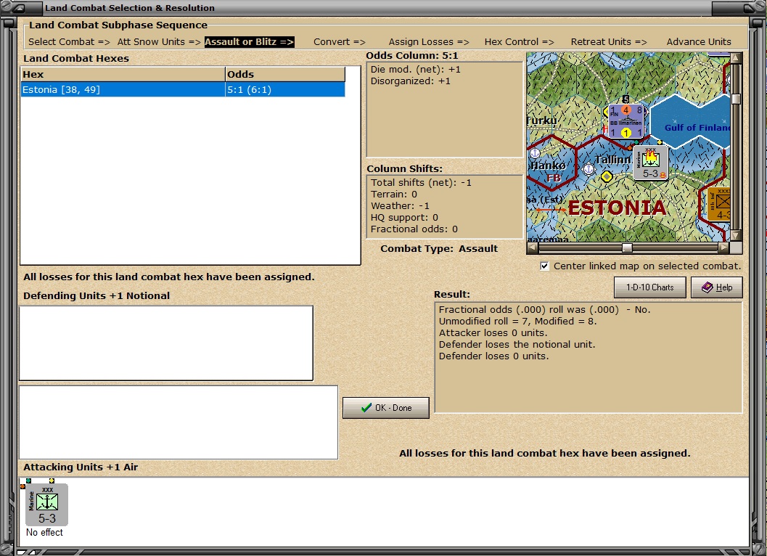Click the 'No effect' label under the Marine unit
The image size is (767, 556).
pyautogui.click(x=44, y=533)
